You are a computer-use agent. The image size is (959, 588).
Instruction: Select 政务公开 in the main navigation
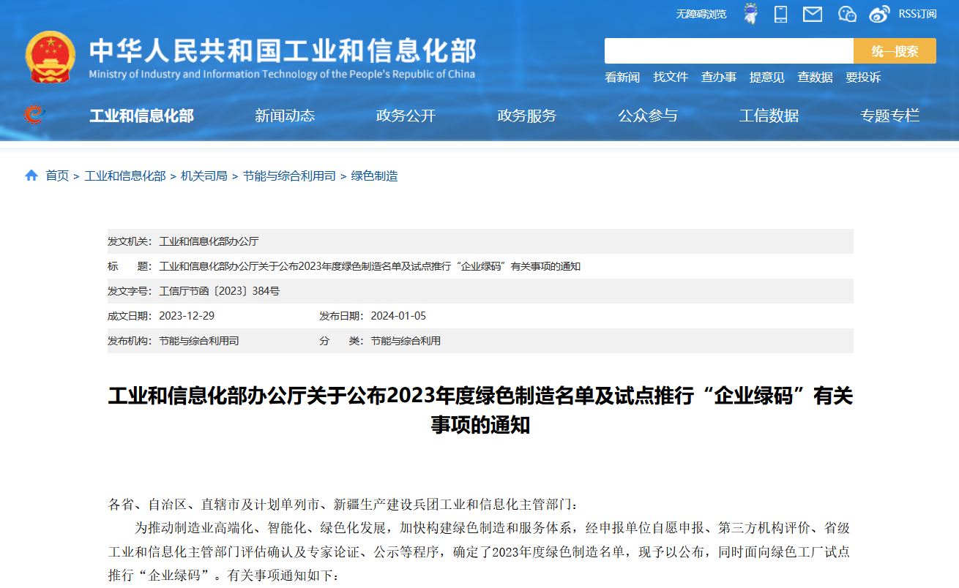point(406,116)
